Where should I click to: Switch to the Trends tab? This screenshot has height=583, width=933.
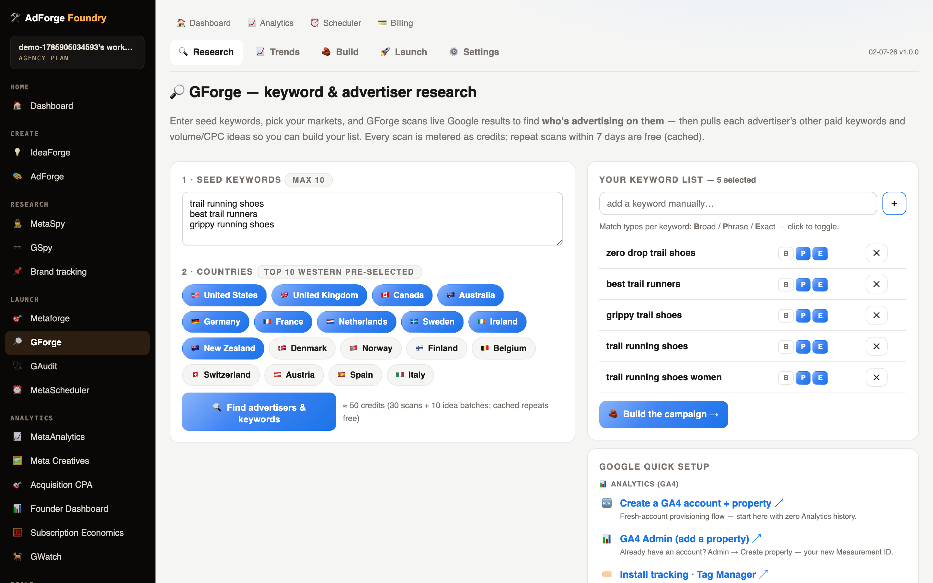pos(278,52)
